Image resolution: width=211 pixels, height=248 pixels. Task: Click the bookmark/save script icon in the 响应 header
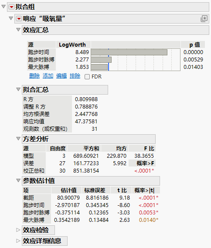click(x=204, y=19)
